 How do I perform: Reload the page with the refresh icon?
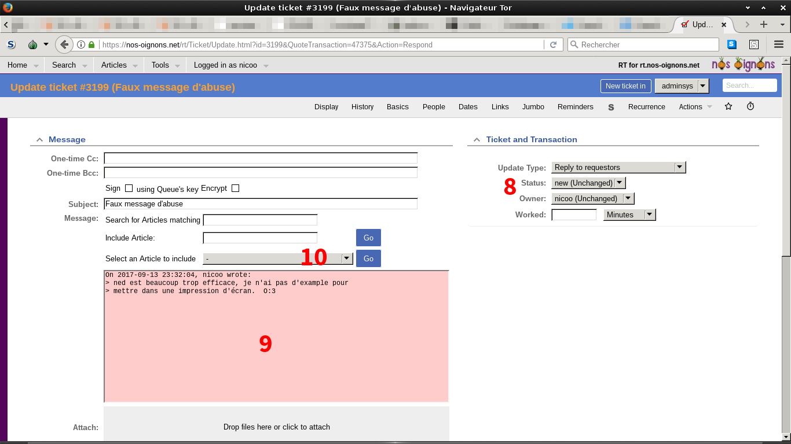[553, 45]
